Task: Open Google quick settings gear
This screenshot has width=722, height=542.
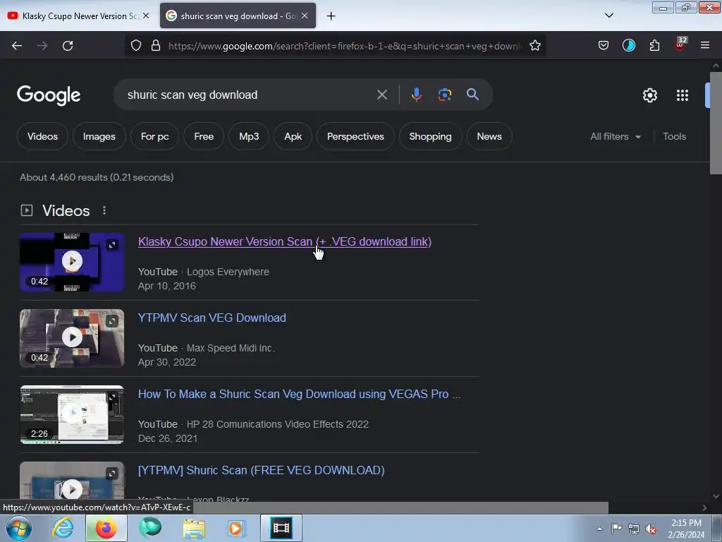Action: click(x=649, y=95)
